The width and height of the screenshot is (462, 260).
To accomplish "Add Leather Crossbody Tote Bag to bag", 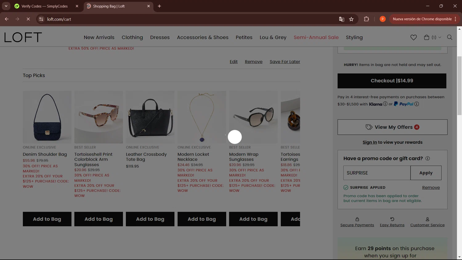I will point(150,219).
